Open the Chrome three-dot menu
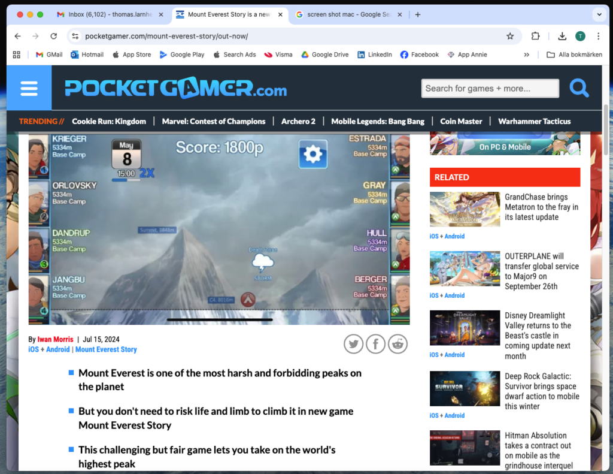This screenshot has width=613, height=474. click(598, 37)
